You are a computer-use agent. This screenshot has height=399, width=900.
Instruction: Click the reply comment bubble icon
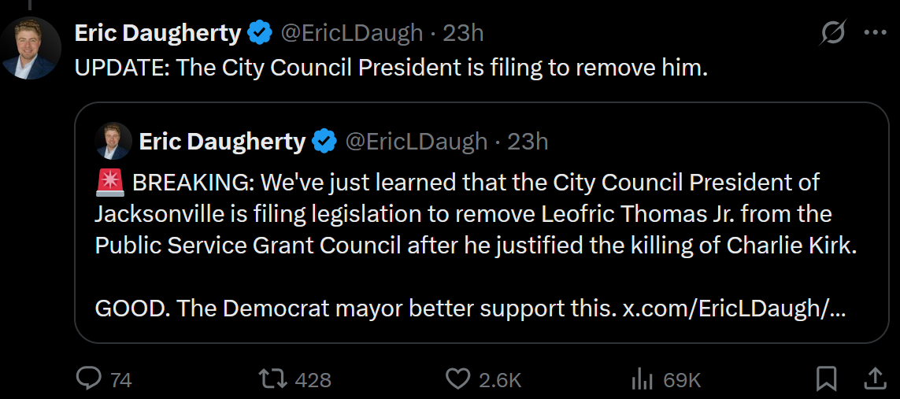click(89, 379)
